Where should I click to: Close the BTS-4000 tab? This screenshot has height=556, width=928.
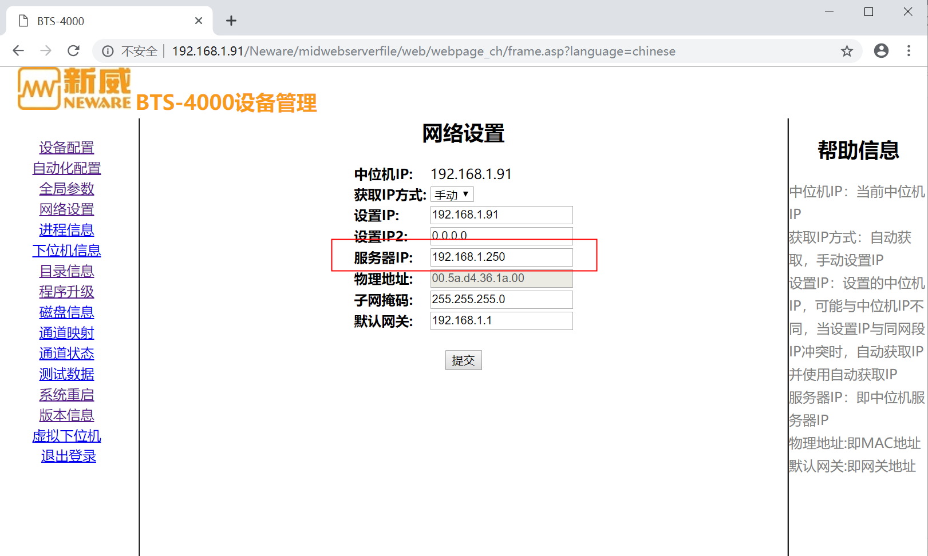point(199,21)
